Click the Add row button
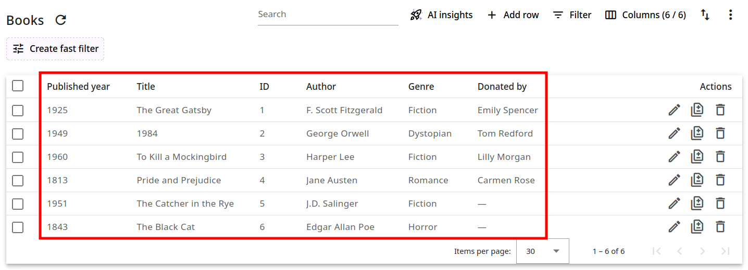This screenshot has width=748, height=270. pos(513,15)
